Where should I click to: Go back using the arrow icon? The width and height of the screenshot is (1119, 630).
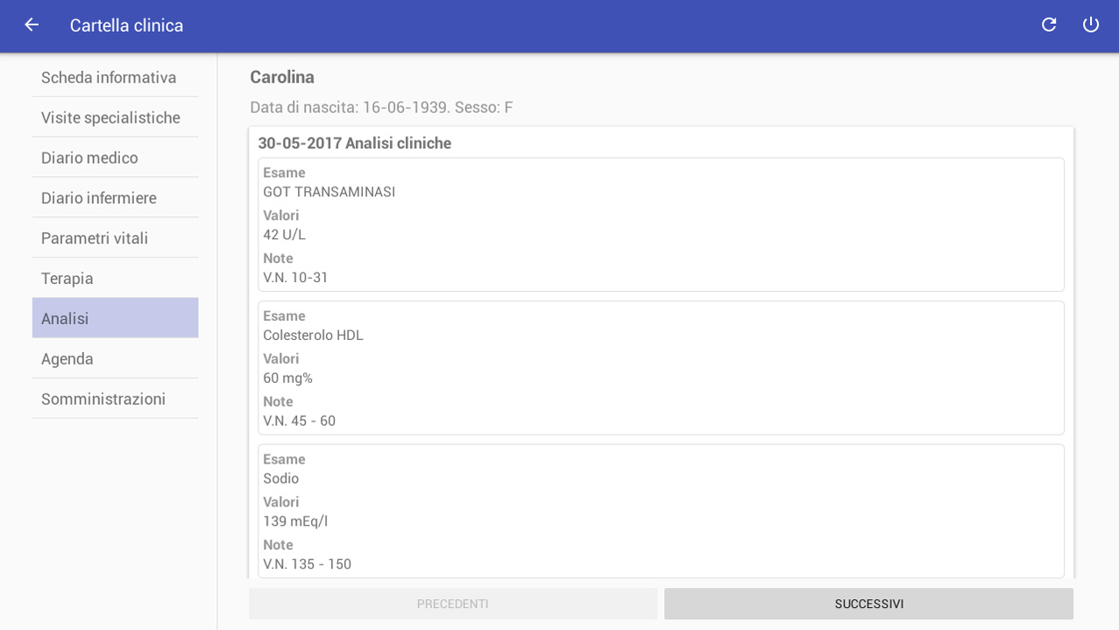(32, 25)
